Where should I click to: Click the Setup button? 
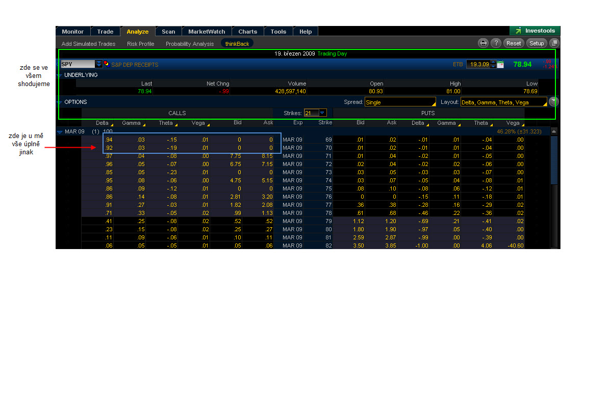pyautogui.click(x=537, y=43)
